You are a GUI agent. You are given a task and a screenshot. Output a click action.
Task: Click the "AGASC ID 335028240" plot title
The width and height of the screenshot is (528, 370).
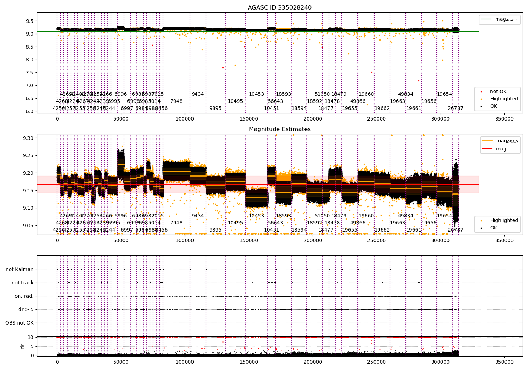click(279, 8)
